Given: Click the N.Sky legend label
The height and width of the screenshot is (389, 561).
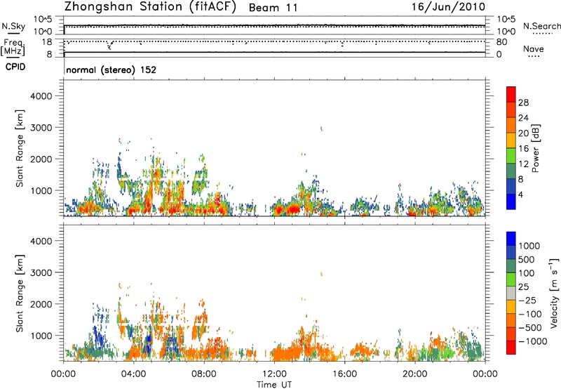Looking at the screenshot, I should [x=13, y=26].
